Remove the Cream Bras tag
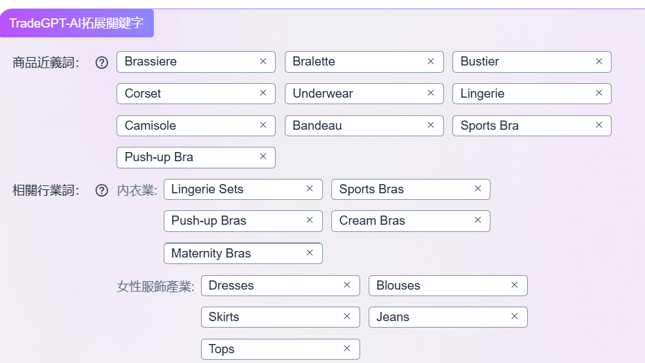 pyautogui.click(x=477, y=220)
